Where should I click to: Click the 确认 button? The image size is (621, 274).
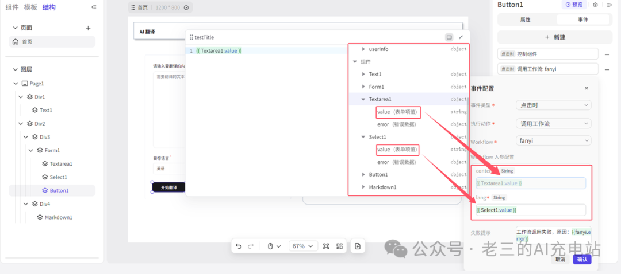point(582,260)
